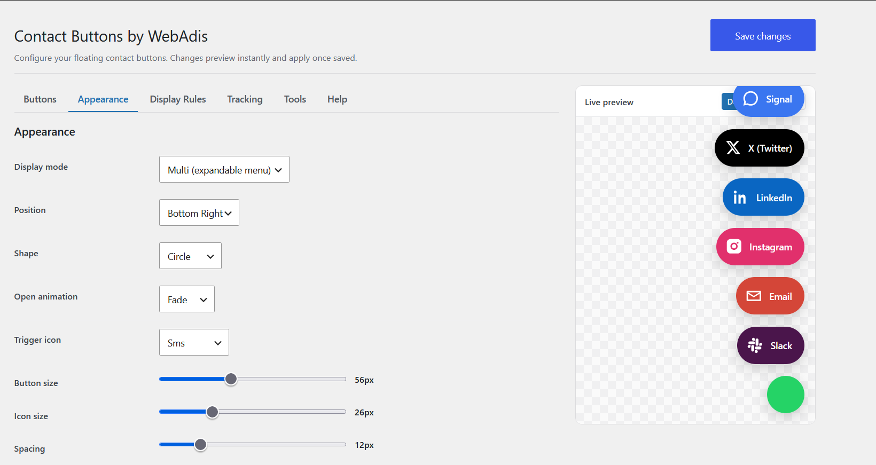Click the Spacing slider handle
The width and height of the screenshot is (876, 465).
200,444
